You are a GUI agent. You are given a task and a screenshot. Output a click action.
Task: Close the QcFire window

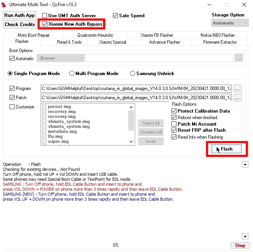coord(244,5)
